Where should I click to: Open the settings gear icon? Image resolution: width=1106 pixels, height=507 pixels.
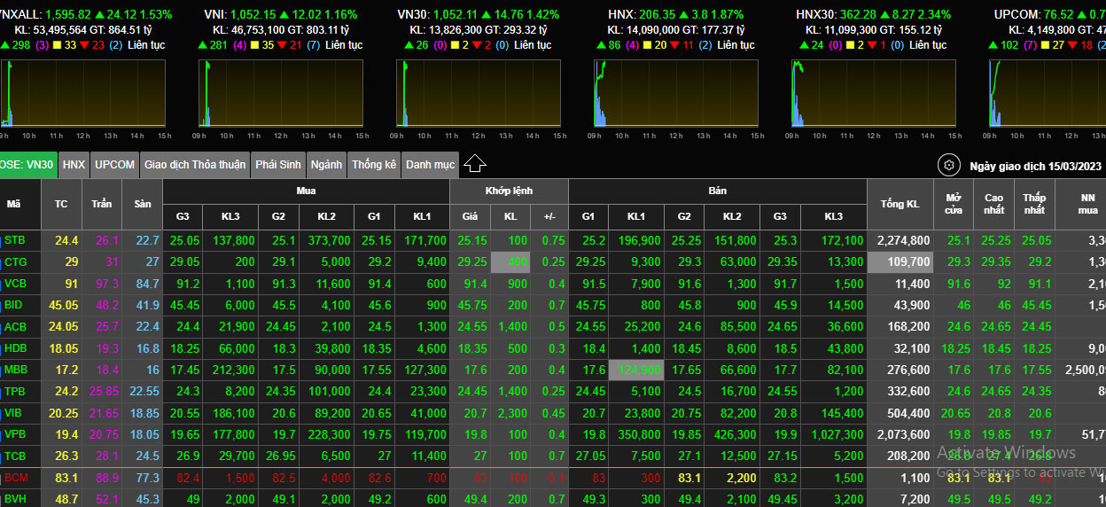click(948, 166)
